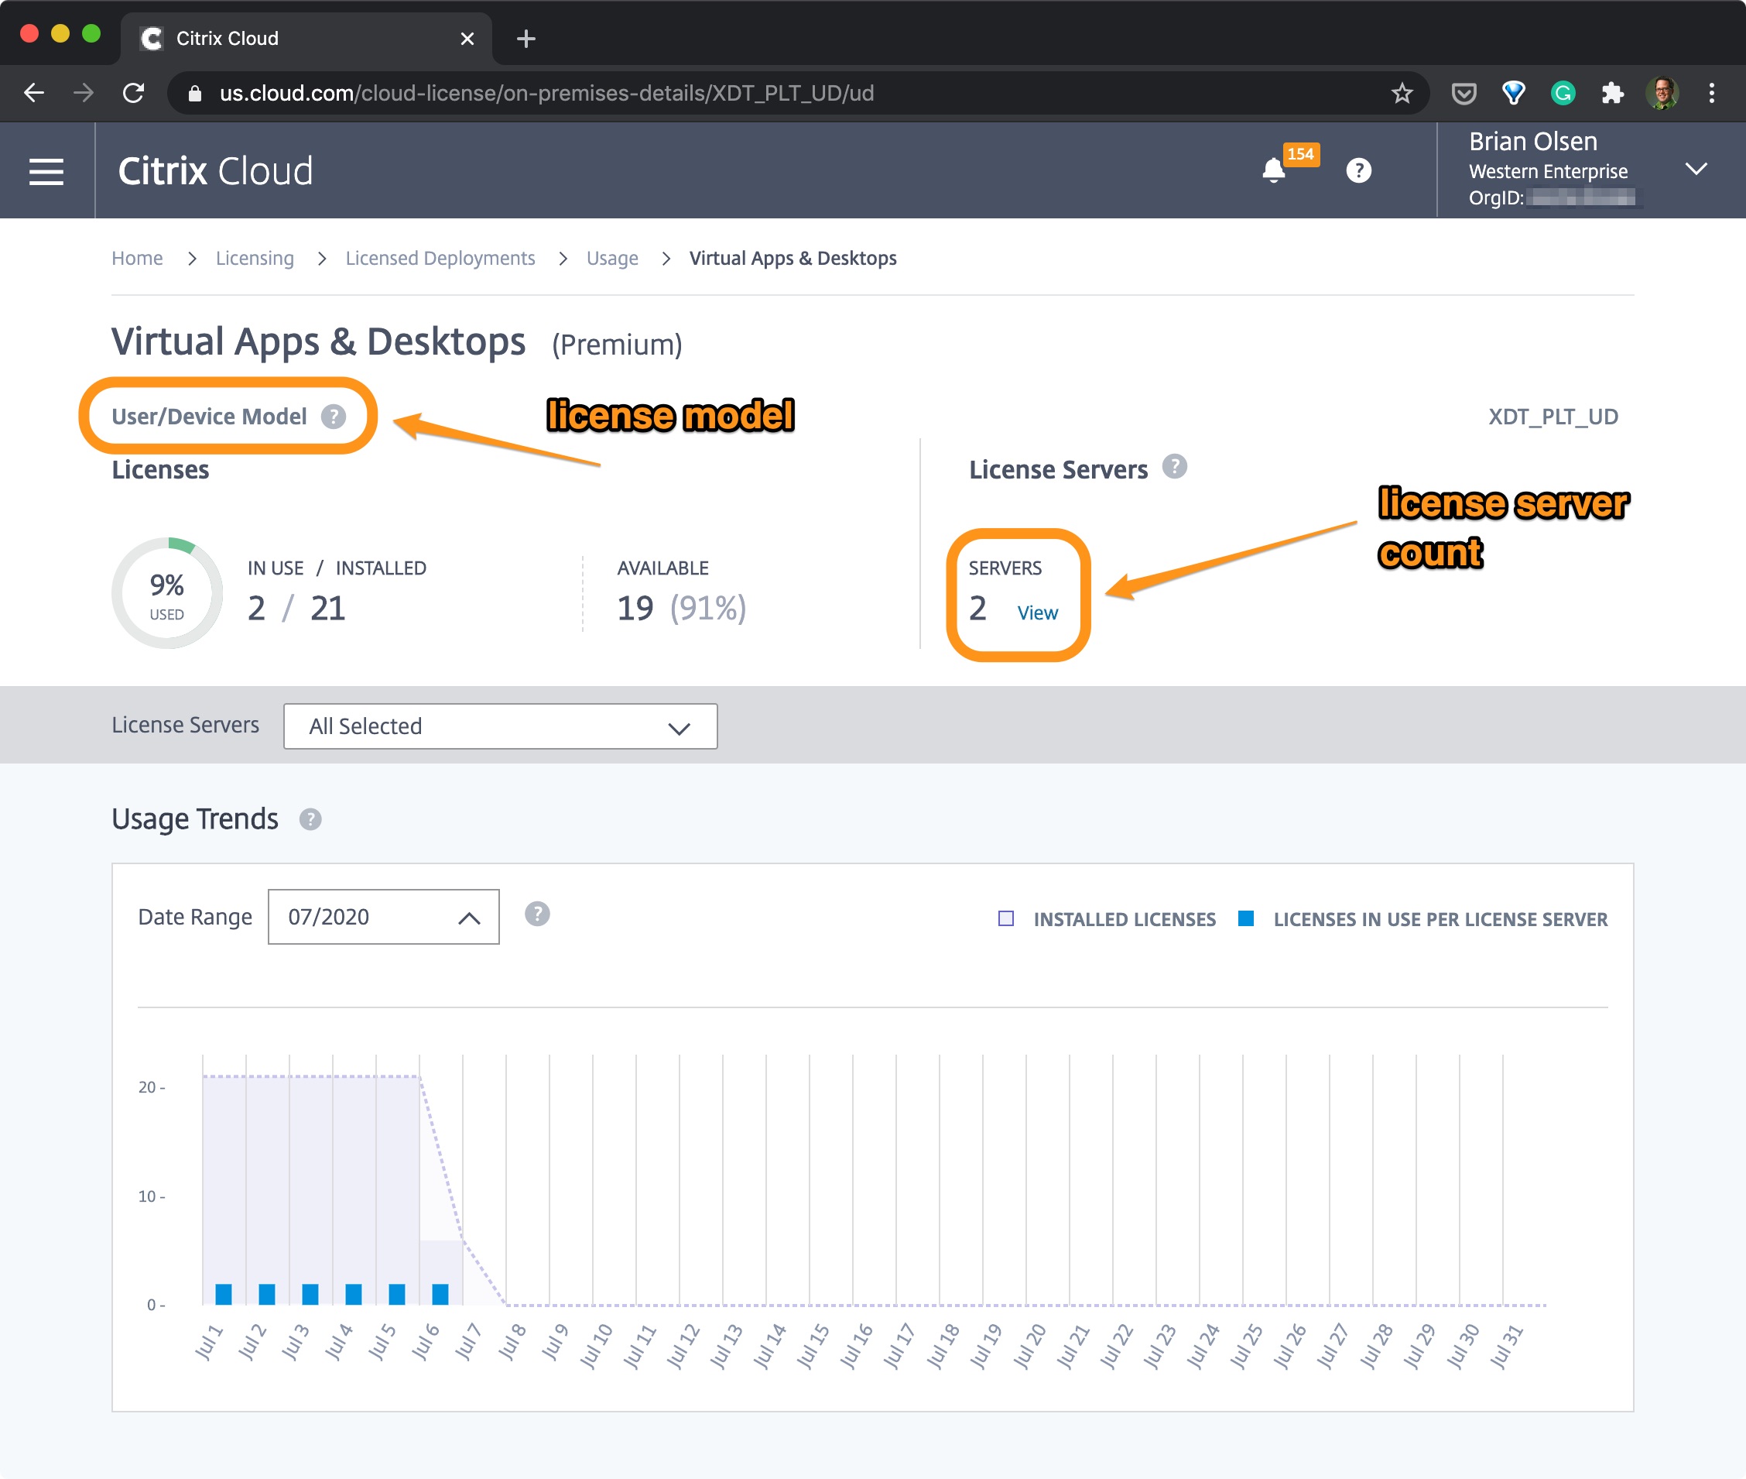This screenshot has height=1479, width=1746.
Task: View site info via lock icon
Action: point(194,93)
